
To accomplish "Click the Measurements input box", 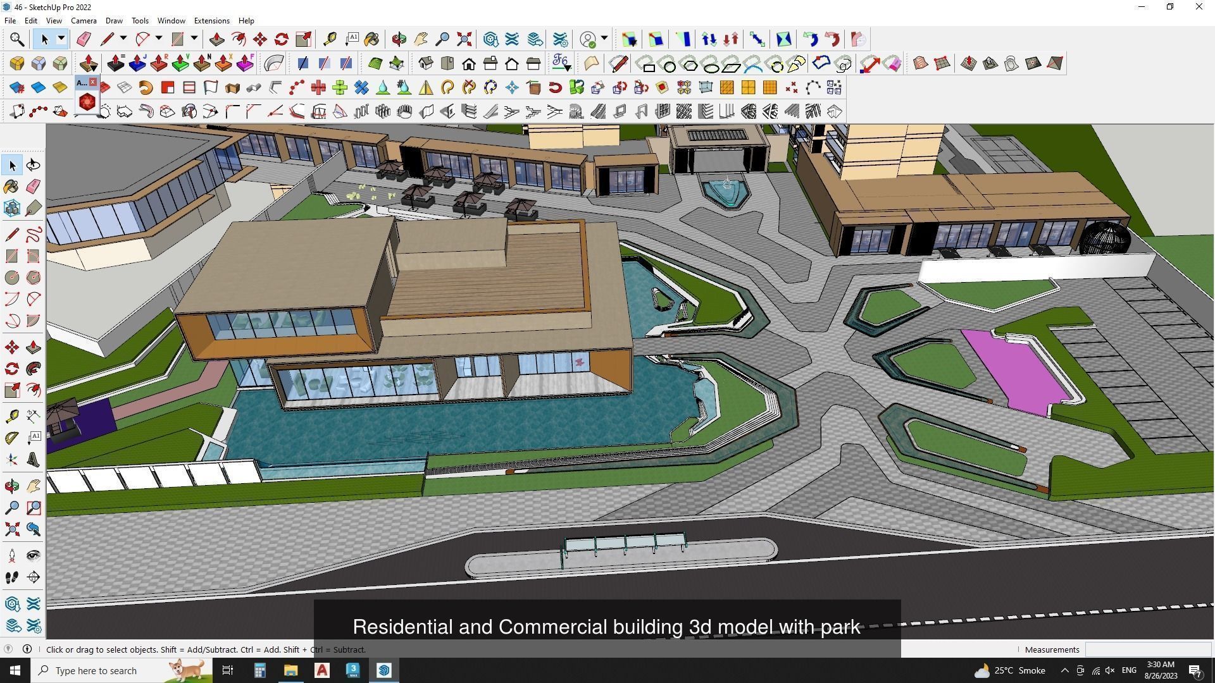I will click(1148, 649).
